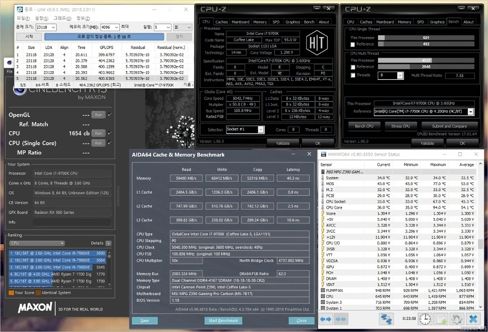Viewport: 488px width, 332px height.
Task: Toggle CPU Single Core checkmark in Cinebench
Action: click(x=110, y=143)
